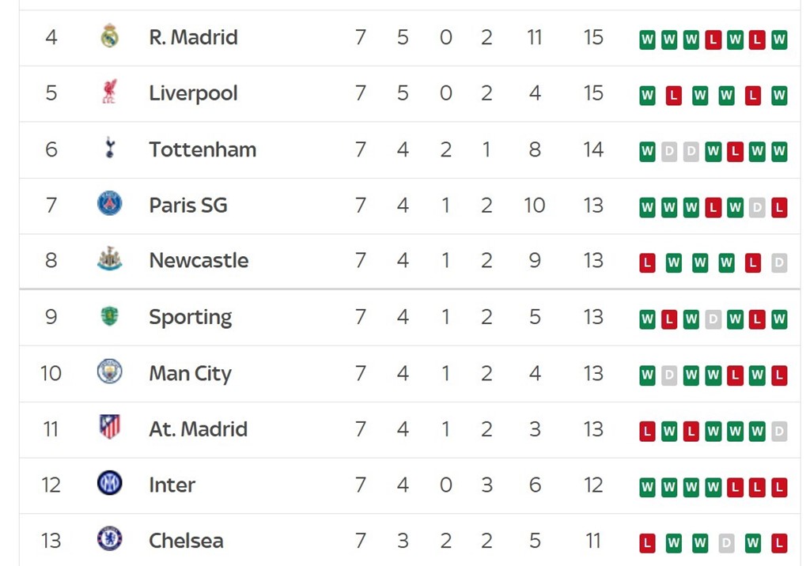This screenshot has width=810, height=566.
Task: Go to the Tottenham team page
Action: point(202,149)
